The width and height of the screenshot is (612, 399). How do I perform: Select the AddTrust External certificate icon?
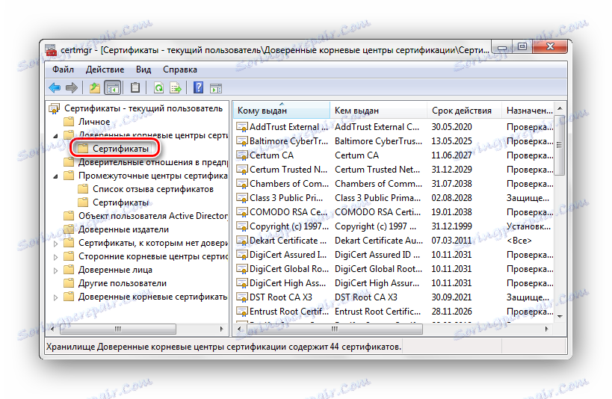[242, 127]
